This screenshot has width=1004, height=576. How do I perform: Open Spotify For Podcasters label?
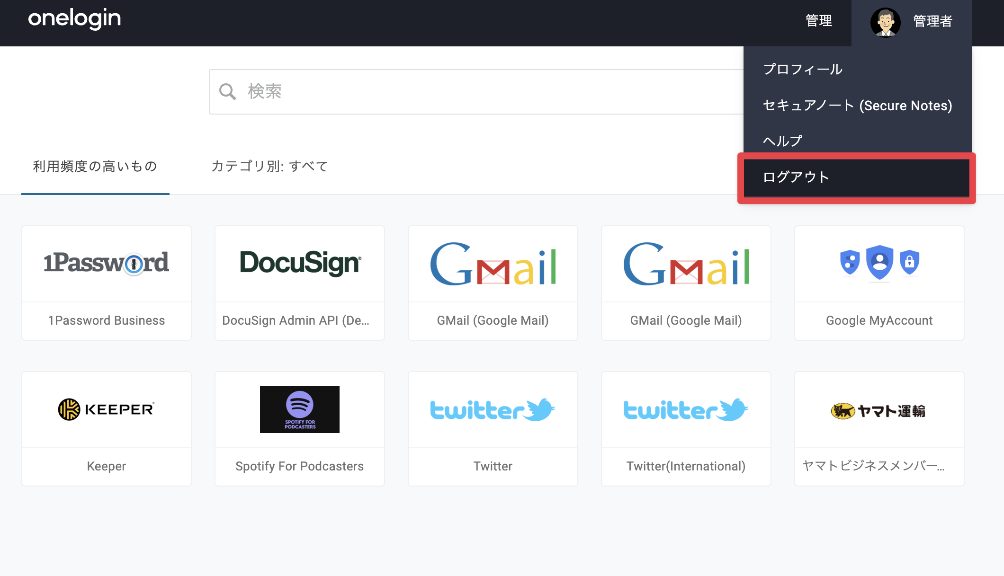tap(300, 466)
